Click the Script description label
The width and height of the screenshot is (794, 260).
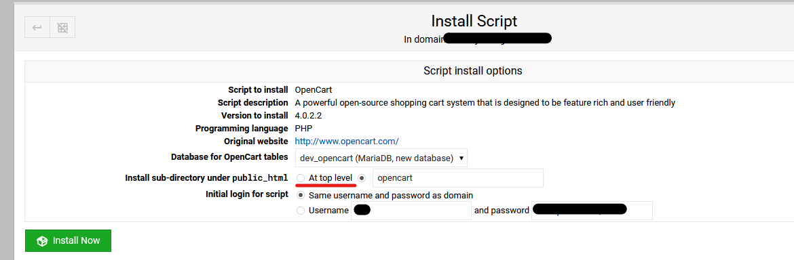(x=253, y=103)
